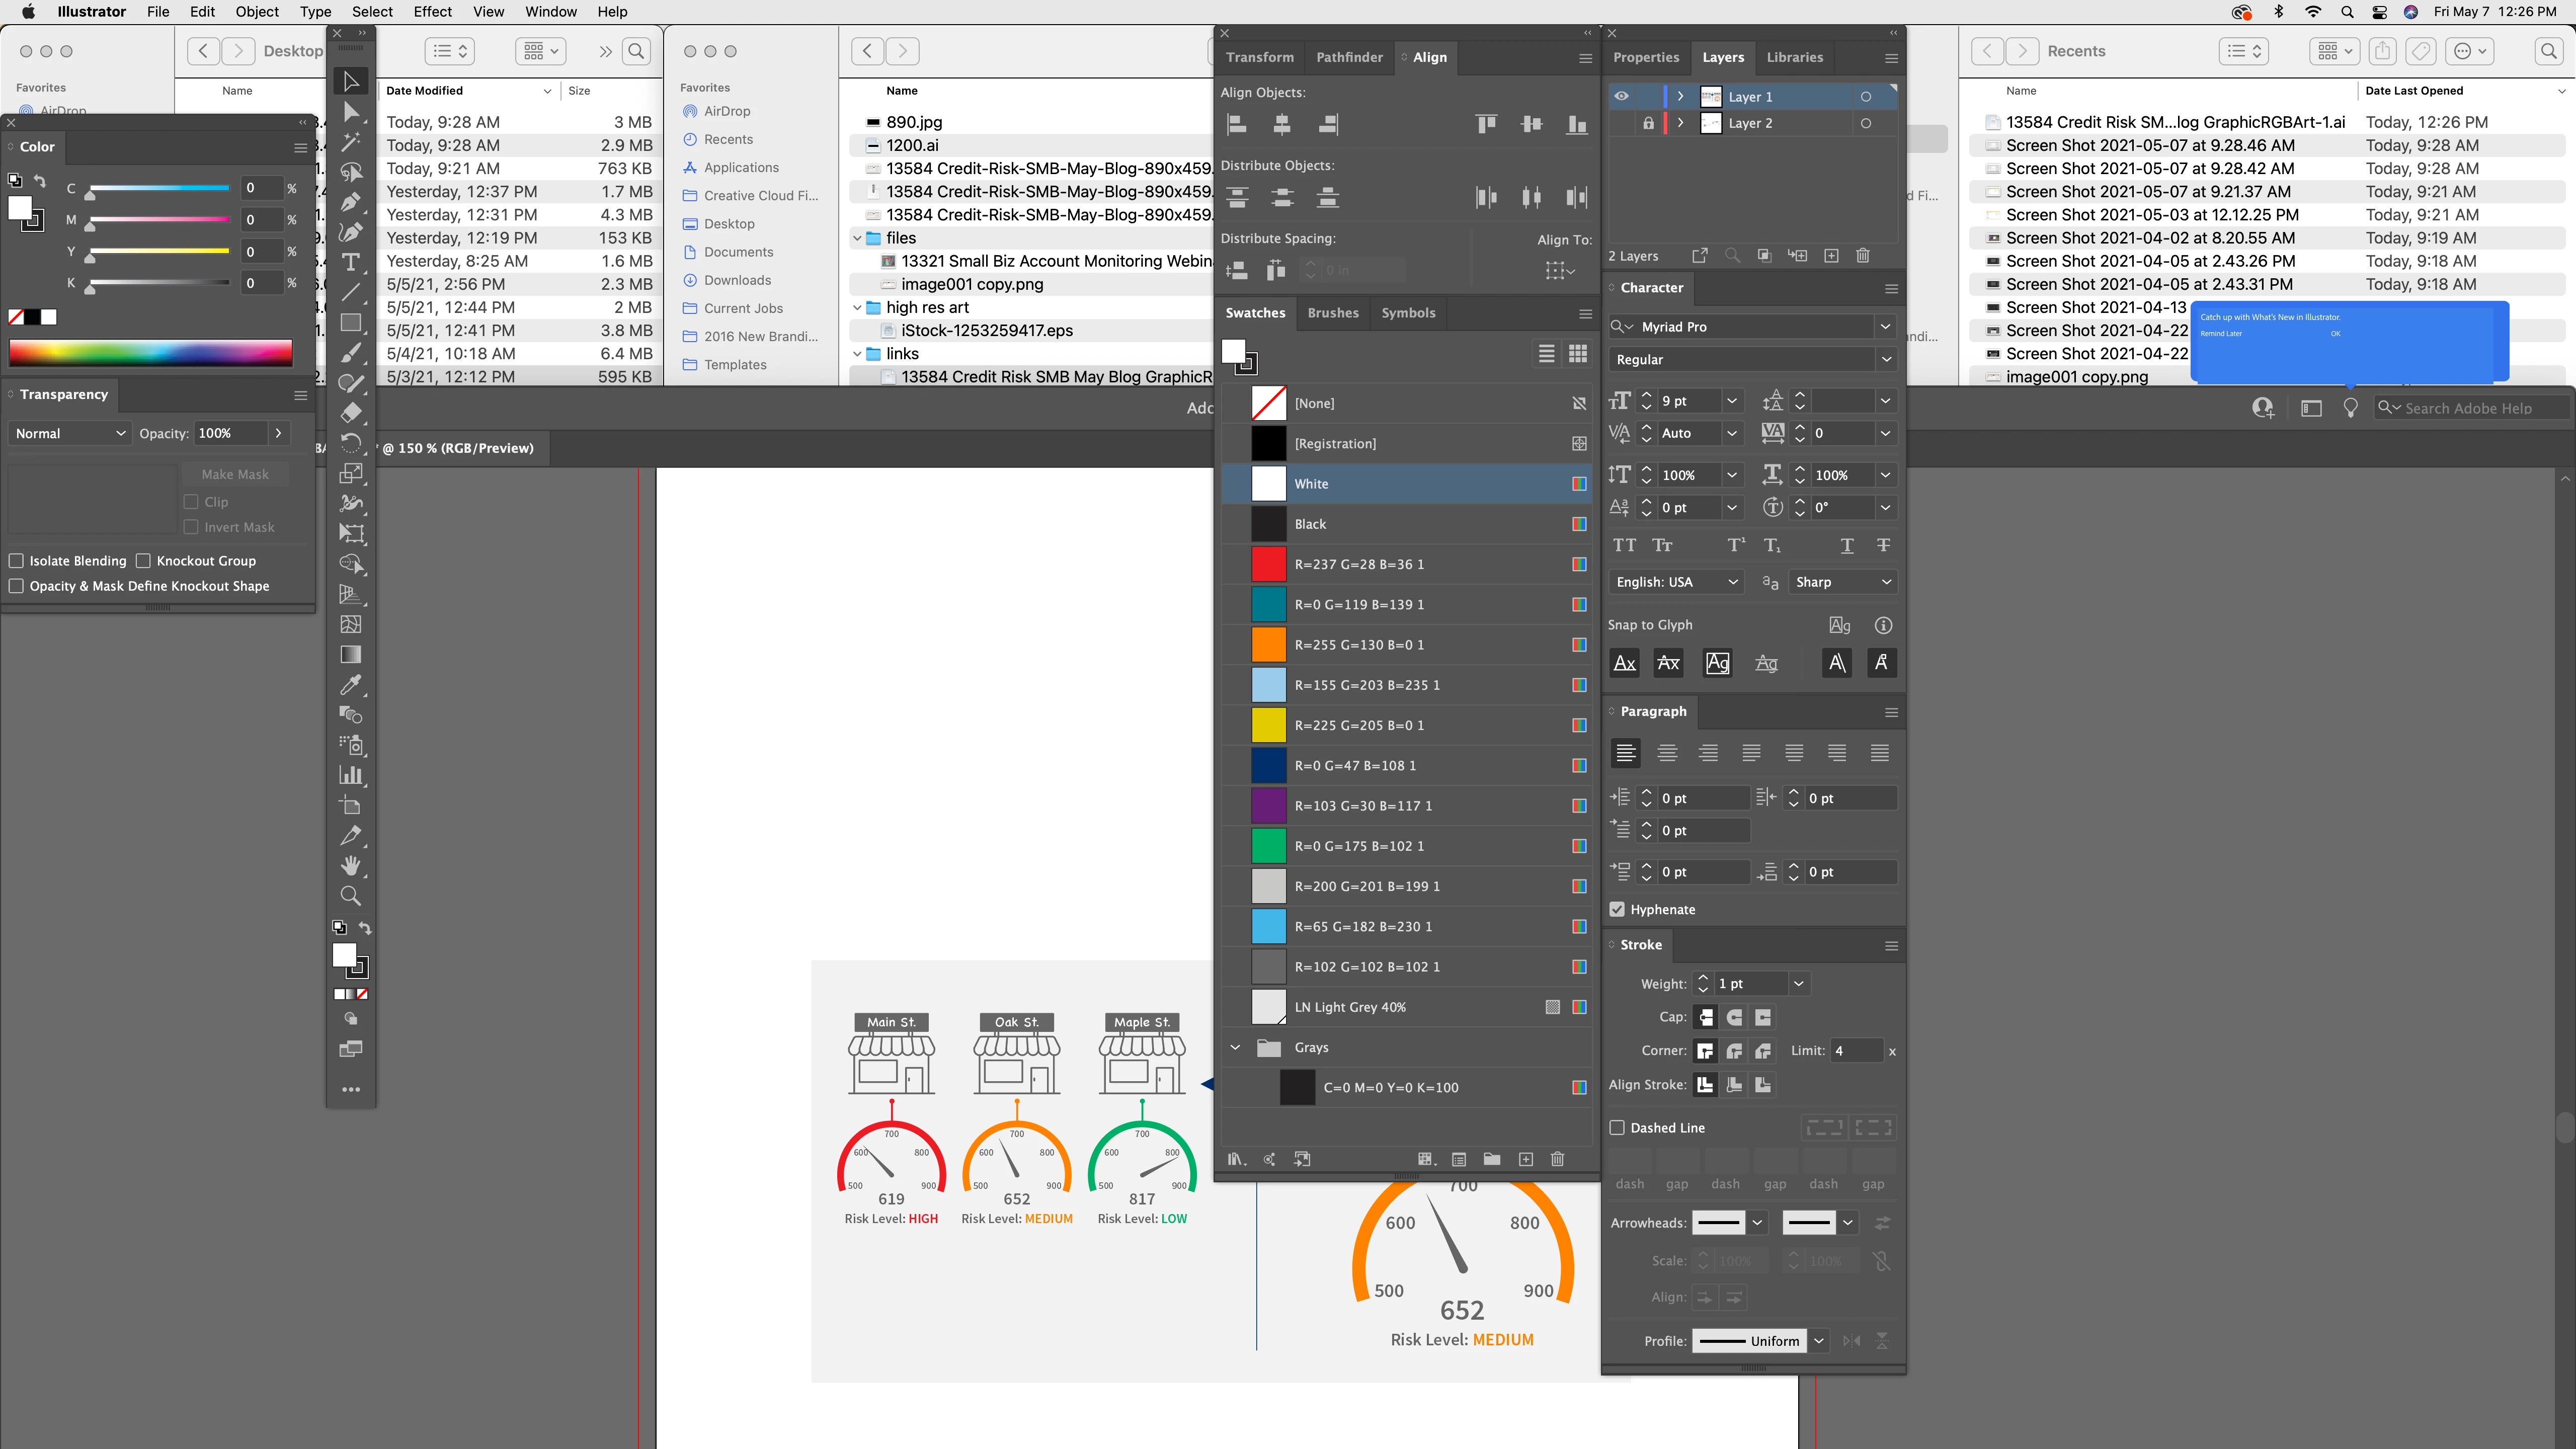This screenshot has width=2576, height=1449.
Task: Open the Normal blending mode dropdown
Action: [70, 433]
